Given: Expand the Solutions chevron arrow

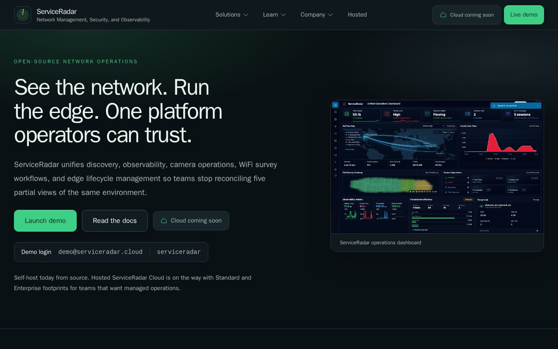Looking at the screenshot, I should click(246, 15).
